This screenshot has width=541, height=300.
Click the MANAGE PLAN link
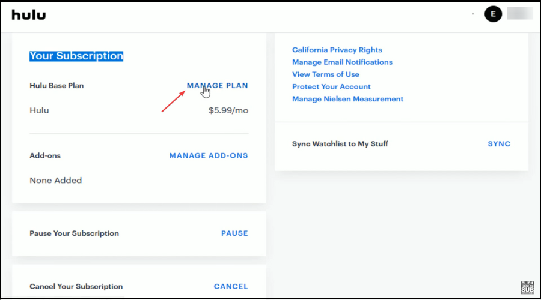point(218,86)
